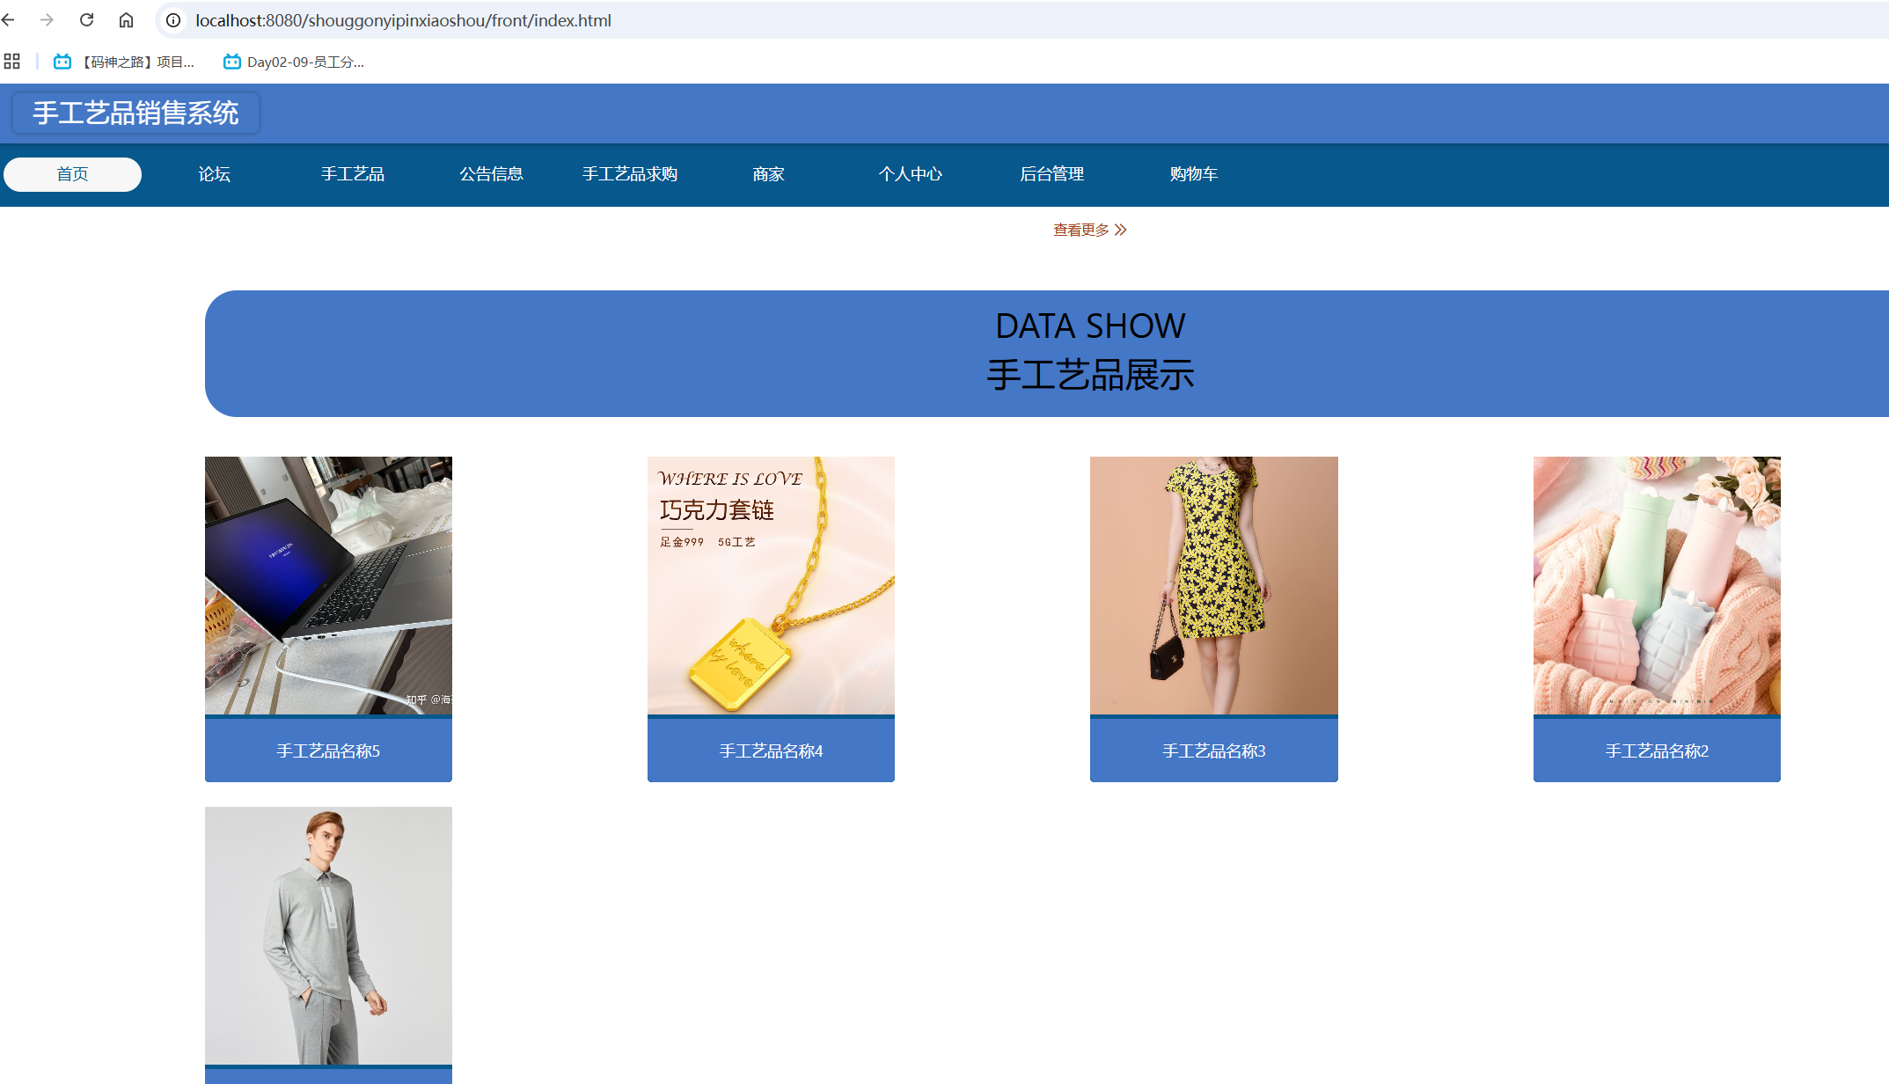View site information icon in address bar

[173, 20]
